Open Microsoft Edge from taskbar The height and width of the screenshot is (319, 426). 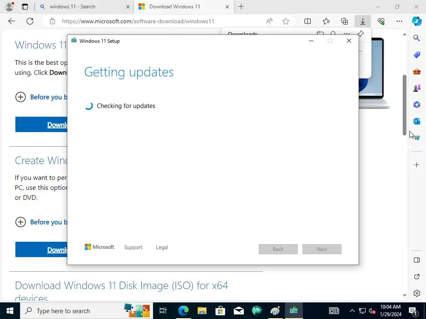tap(183, 311)
